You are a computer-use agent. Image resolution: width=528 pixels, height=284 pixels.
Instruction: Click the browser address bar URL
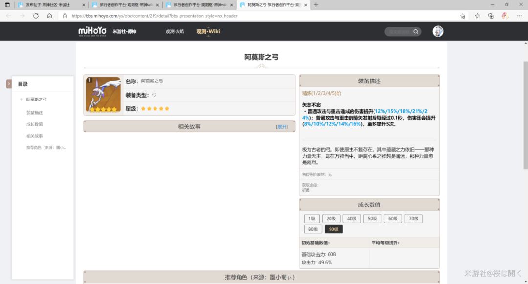pyautogui.click(x=154, y=16)
